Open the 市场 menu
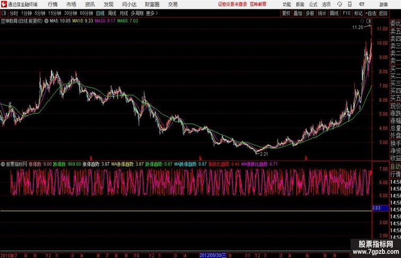This screenshot has height=258, width=401. (71, 4)
